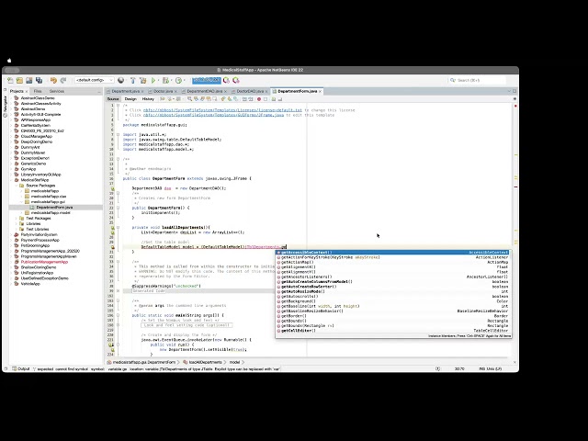
Task: Switch to the Design view tab
Action: 130,98
